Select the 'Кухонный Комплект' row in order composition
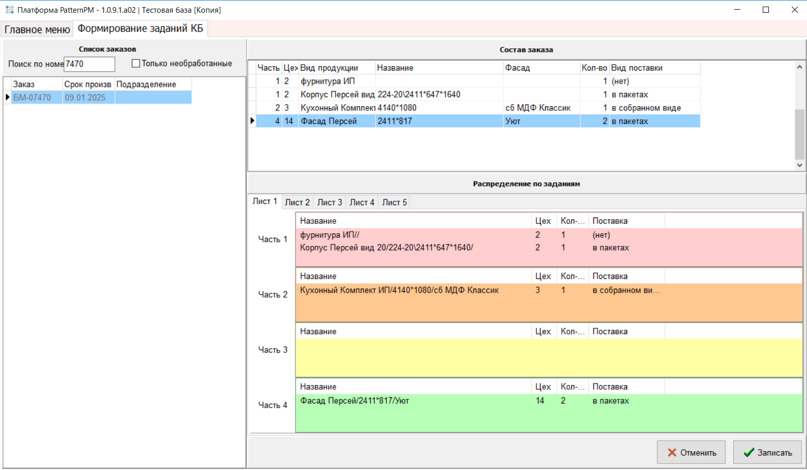This screenshot has height=470, width=807. (338, 108)
